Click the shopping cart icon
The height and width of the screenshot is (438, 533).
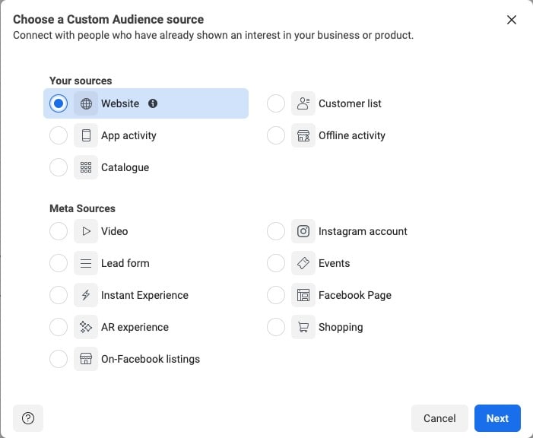pyautogui.click(x=303, y=327)
